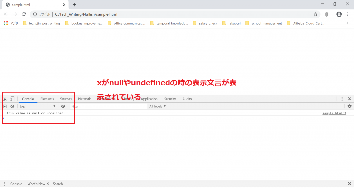354x188 pixels.
Task: Close the What's New drawer tab
Action: (48, 184)
